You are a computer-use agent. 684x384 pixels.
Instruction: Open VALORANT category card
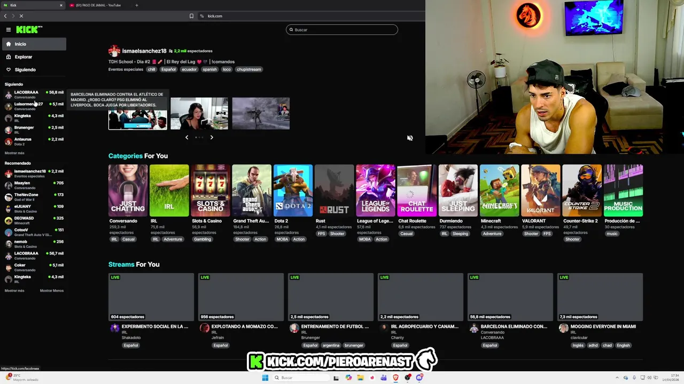(x=541, y=190)
